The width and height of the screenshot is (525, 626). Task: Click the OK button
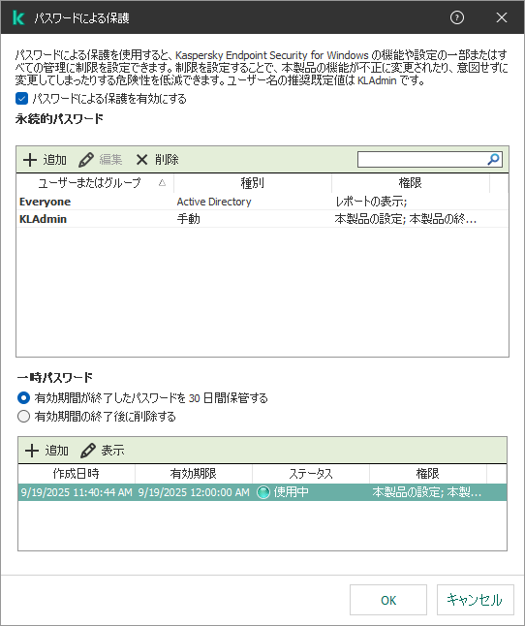pyautogui.click(x=388, y=600)
